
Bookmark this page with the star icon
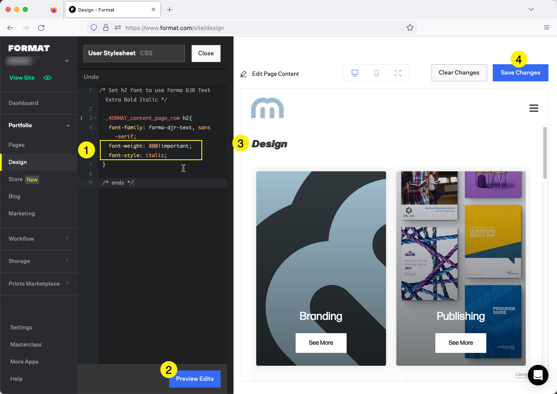click(410, 27)
